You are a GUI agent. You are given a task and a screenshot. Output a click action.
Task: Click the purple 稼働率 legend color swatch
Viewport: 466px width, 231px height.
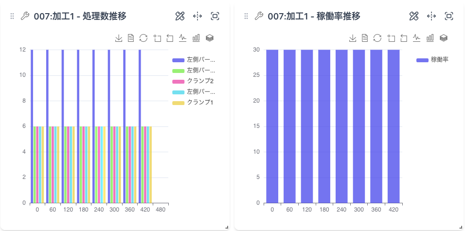[x=422, y=60]
